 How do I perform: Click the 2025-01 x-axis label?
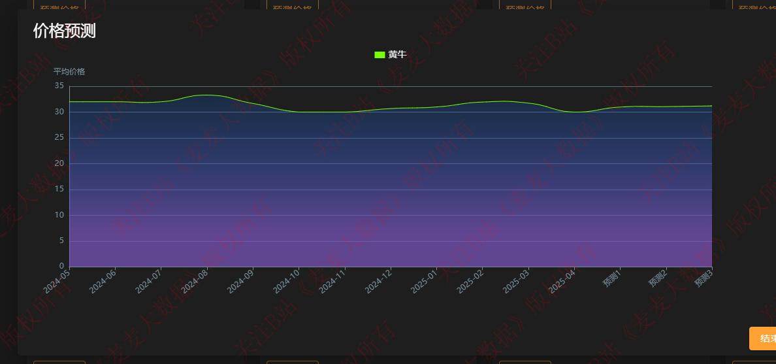click(x=424, y=281)
